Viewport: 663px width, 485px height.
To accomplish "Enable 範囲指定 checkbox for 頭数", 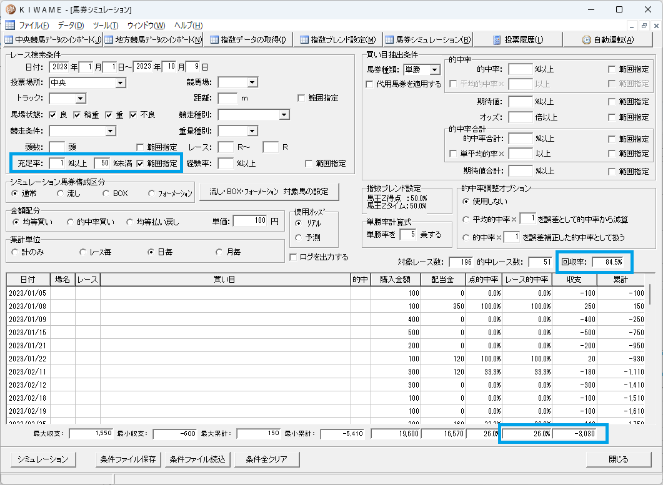I will coord(141,147).
